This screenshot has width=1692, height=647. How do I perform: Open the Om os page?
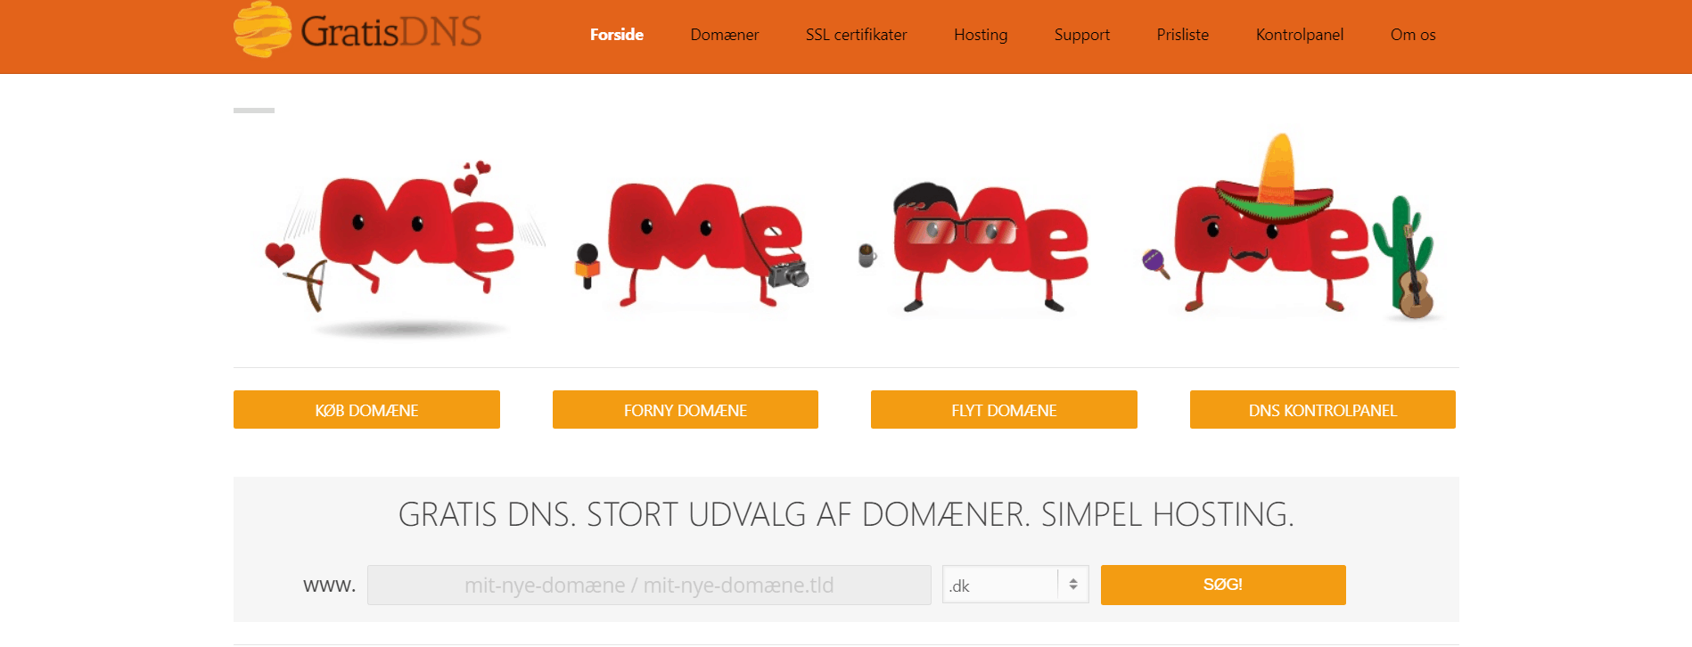(1412, 35)
